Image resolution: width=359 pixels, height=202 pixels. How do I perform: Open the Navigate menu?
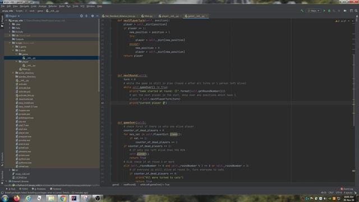tap(24, 6)
